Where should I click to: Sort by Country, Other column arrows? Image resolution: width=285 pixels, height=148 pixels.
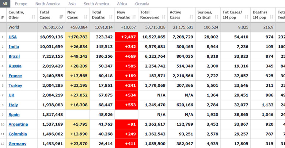click(33, 17)
